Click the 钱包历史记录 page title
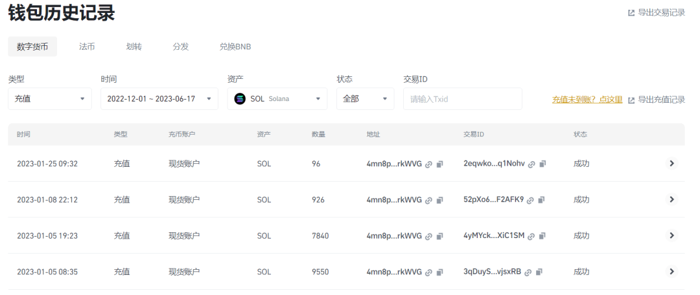Screen dimensions: 700x295 pos(62,13)
